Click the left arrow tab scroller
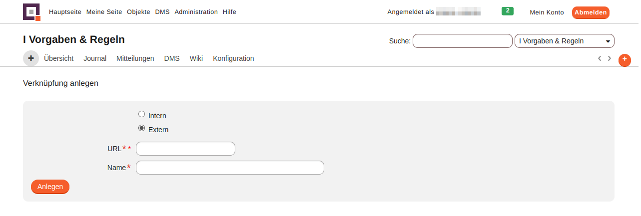 click(600, 58)
